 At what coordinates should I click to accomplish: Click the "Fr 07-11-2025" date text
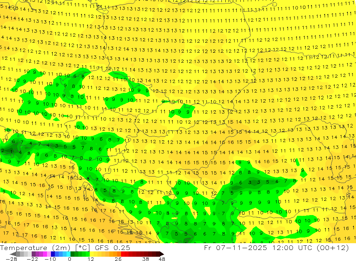coord(236,247)
